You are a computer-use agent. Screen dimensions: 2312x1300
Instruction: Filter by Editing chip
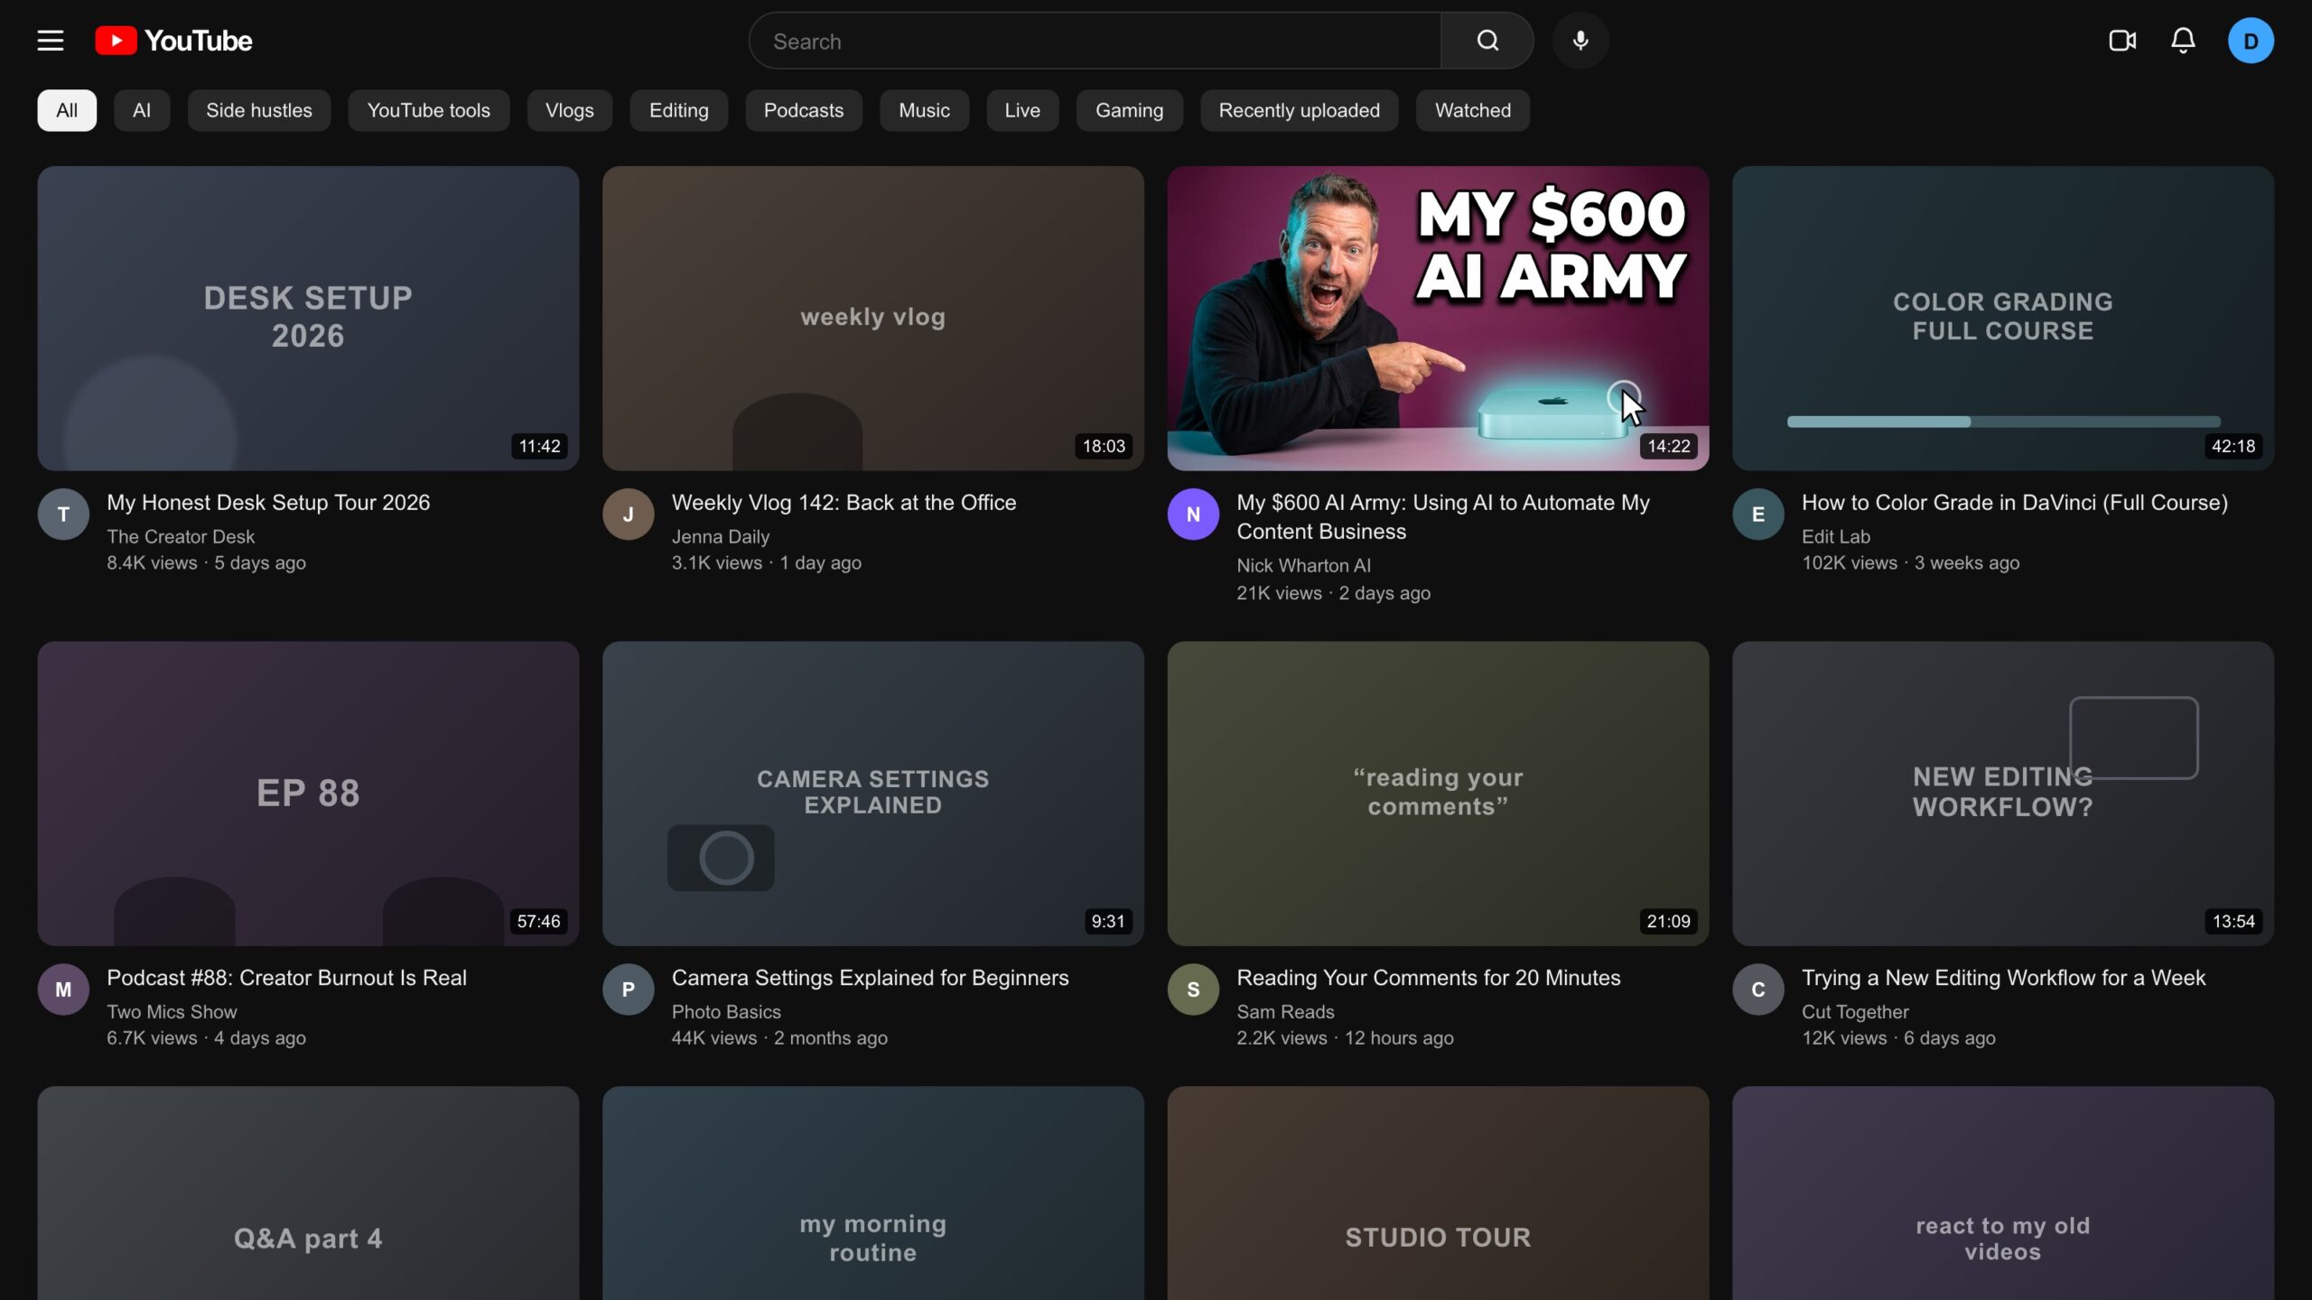pyautogui.click(x=679, y=110)
